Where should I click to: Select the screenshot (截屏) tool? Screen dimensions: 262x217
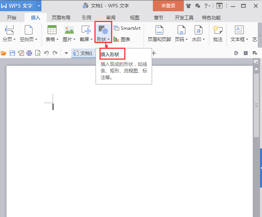86,33
